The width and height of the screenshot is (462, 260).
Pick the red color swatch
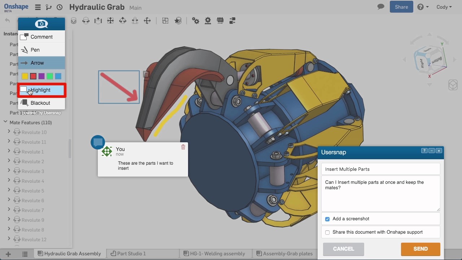(33, 76)
